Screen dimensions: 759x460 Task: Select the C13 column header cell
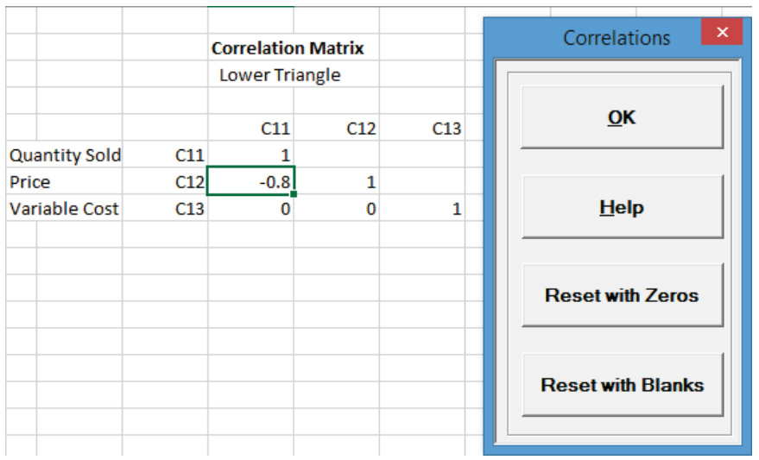tap(421, 129)
